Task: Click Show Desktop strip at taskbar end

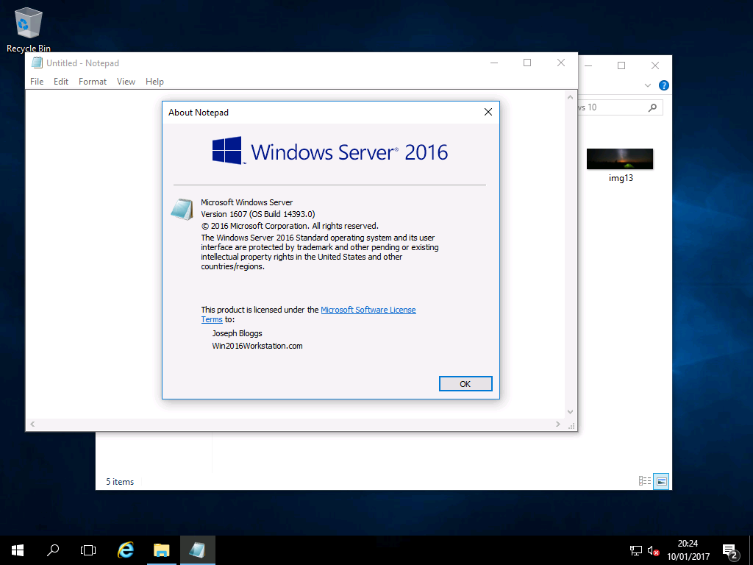Action: pos(751,550)
